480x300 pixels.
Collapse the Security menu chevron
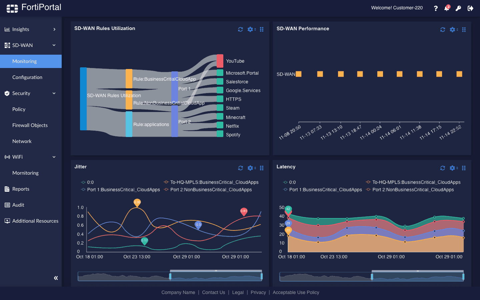click(54, 93)
